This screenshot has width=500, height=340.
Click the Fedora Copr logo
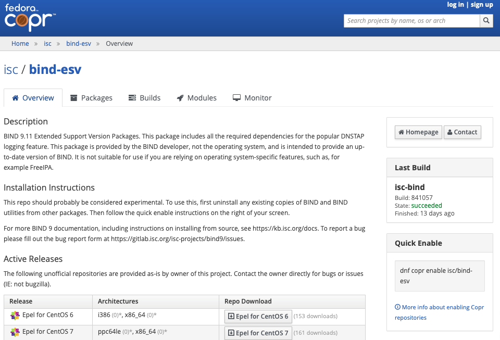[x=30, y=18]
